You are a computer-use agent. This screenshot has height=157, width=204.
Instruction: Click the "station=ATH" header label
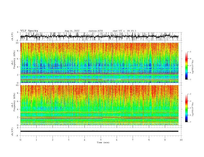tap(96, 31)
